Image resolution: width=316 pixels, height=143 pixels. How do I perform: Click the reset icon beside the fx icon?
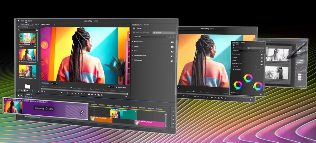pyautogui.click(x=173, y=37)
